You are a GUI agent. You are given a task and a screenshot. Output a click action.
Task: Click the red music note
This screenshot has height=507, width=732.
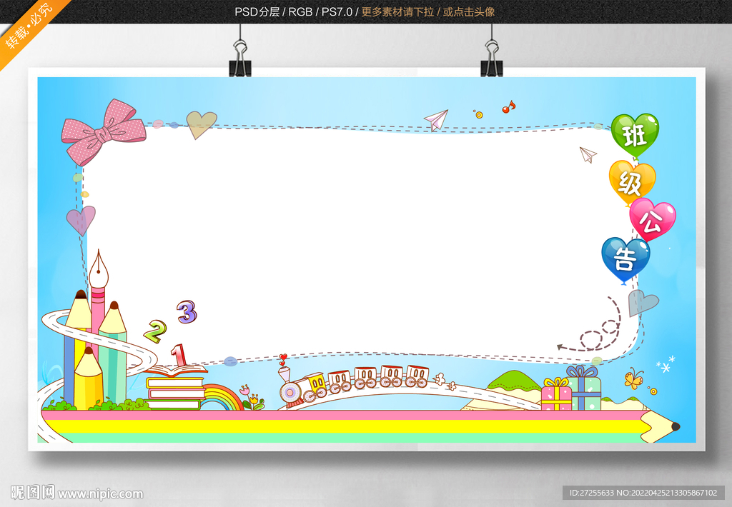pos(508,107)
